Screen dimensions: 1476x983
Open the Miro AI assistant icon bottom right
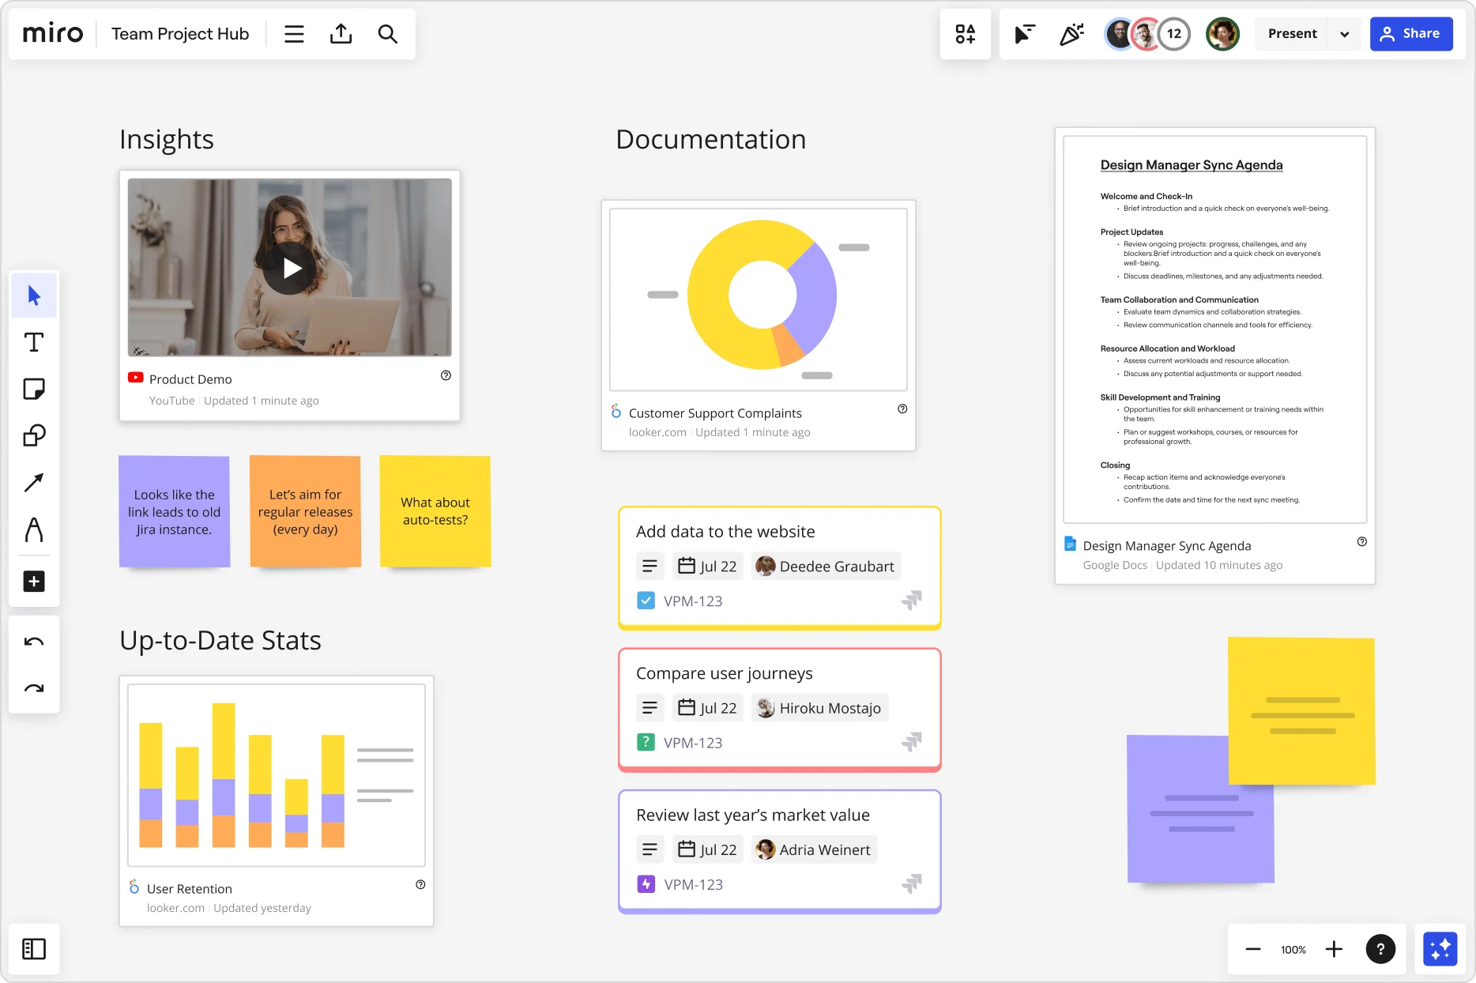point(1440,948)
